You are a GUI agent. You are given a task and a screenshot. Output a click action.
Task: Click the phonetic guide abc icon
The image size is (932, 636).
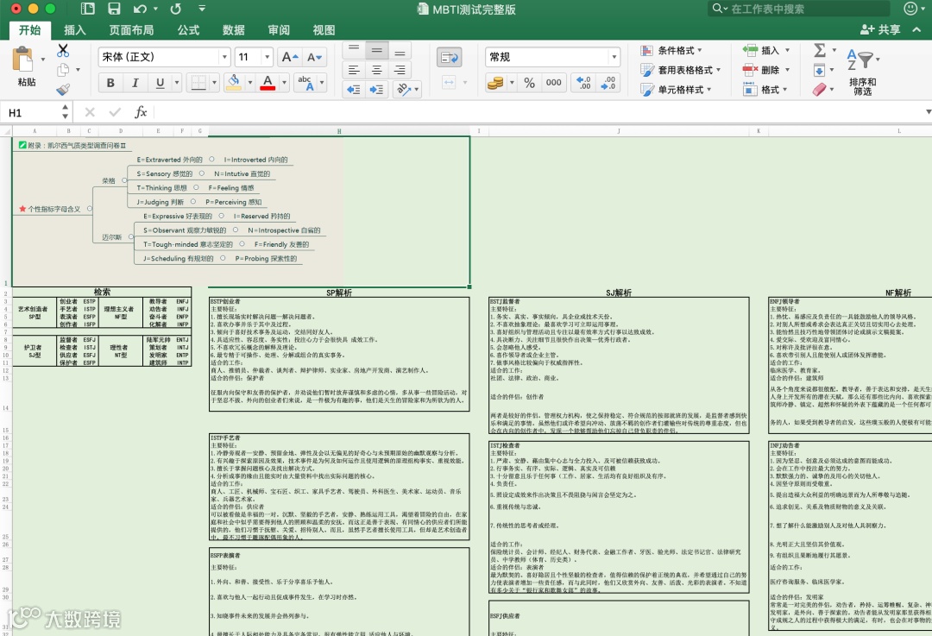click(306, 83)
